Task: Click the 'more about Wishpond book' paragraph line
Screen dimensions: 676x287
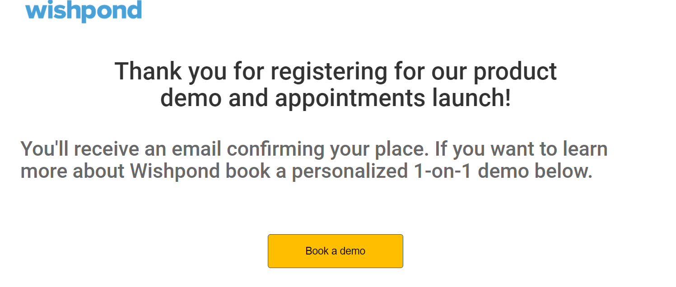Action: click(x=307, y=171)
